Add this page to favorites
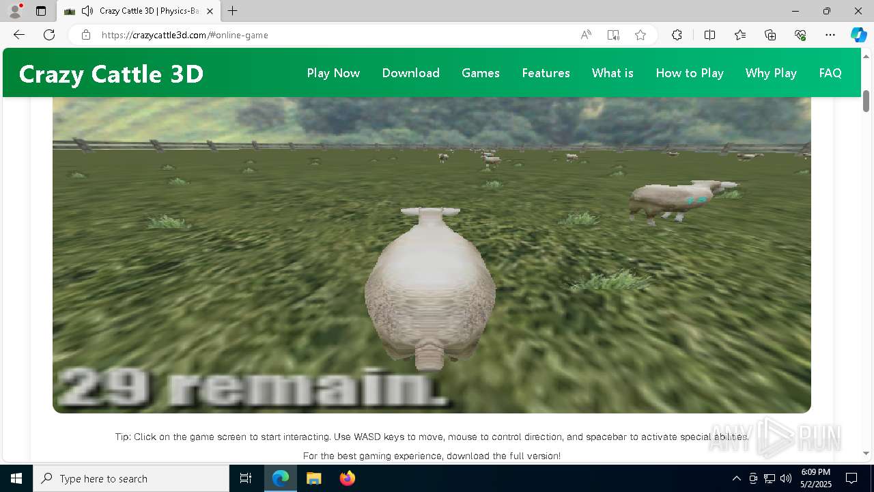 [x=640, y=35]
